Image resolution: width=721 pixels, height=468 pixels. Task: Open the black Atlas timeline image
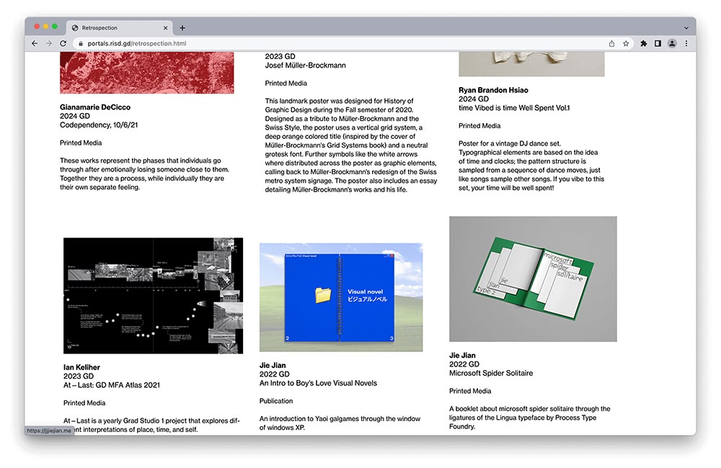(x=153, y=296)
